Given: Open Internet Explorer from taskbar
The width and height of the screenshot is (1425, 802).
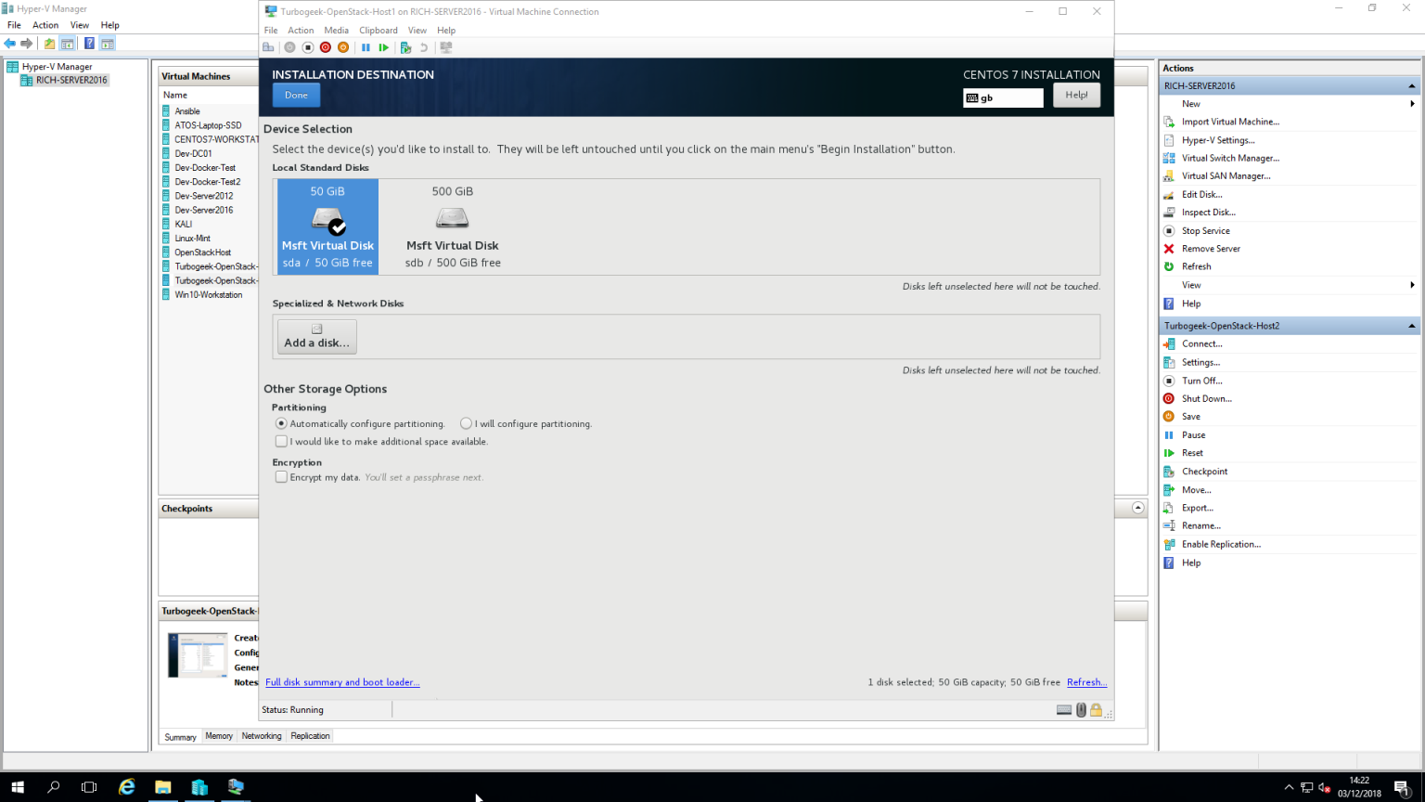Looking at the screenshot, I should (x=127, y=787).
